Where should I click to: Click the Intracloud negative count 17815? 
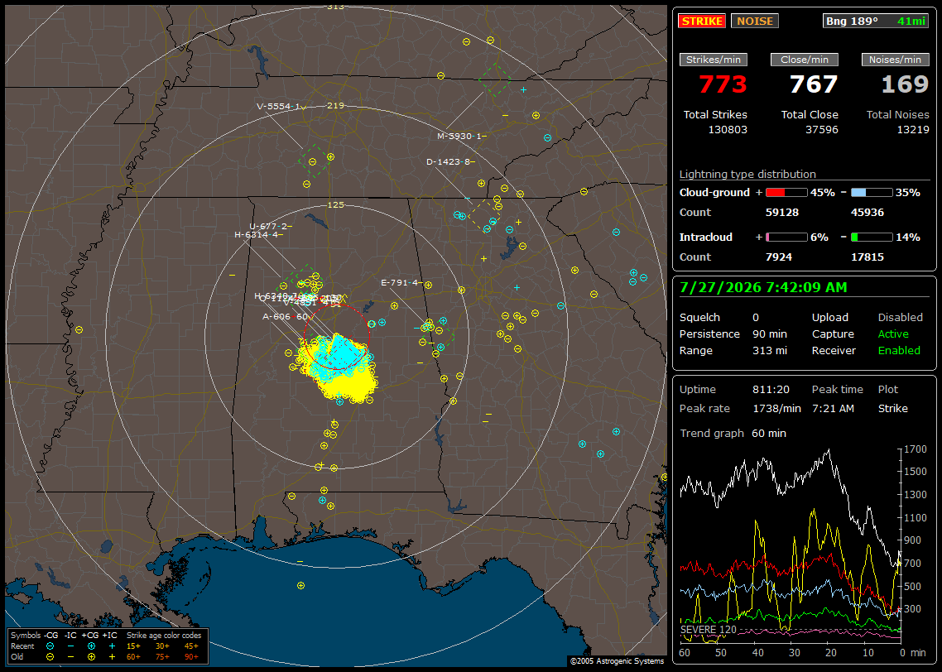tap(868, 257)
